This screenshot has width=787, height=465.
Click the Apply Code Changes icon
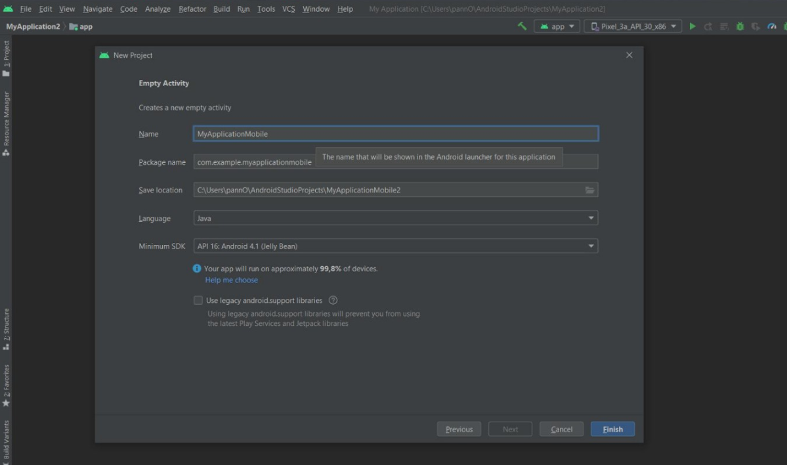pos(724,26)
